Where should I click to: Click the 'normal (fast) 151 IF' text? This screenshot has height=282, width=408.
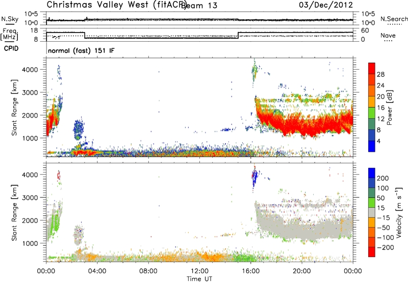[81, 50]
